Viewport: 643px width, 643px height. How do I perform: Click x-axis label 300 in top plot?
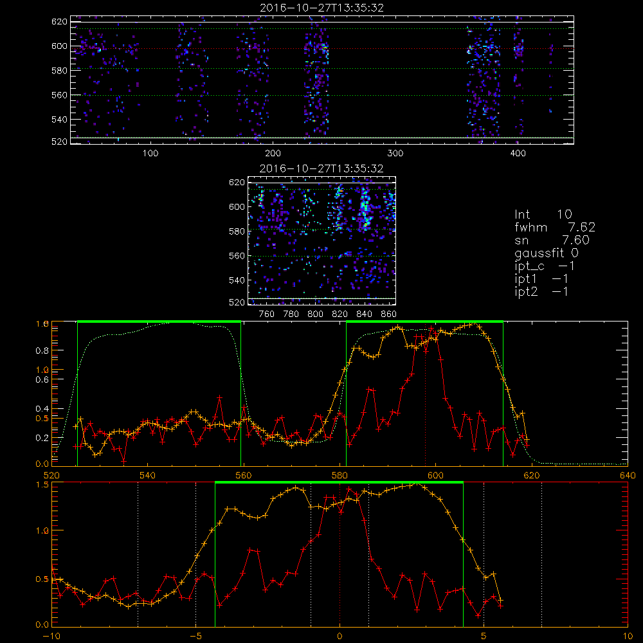[x=395, y=154]
